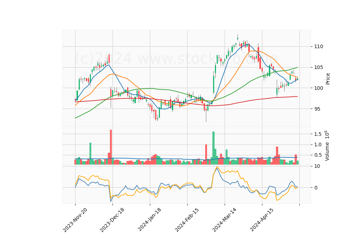Click the tallest red volume bar

click(111, 147)
